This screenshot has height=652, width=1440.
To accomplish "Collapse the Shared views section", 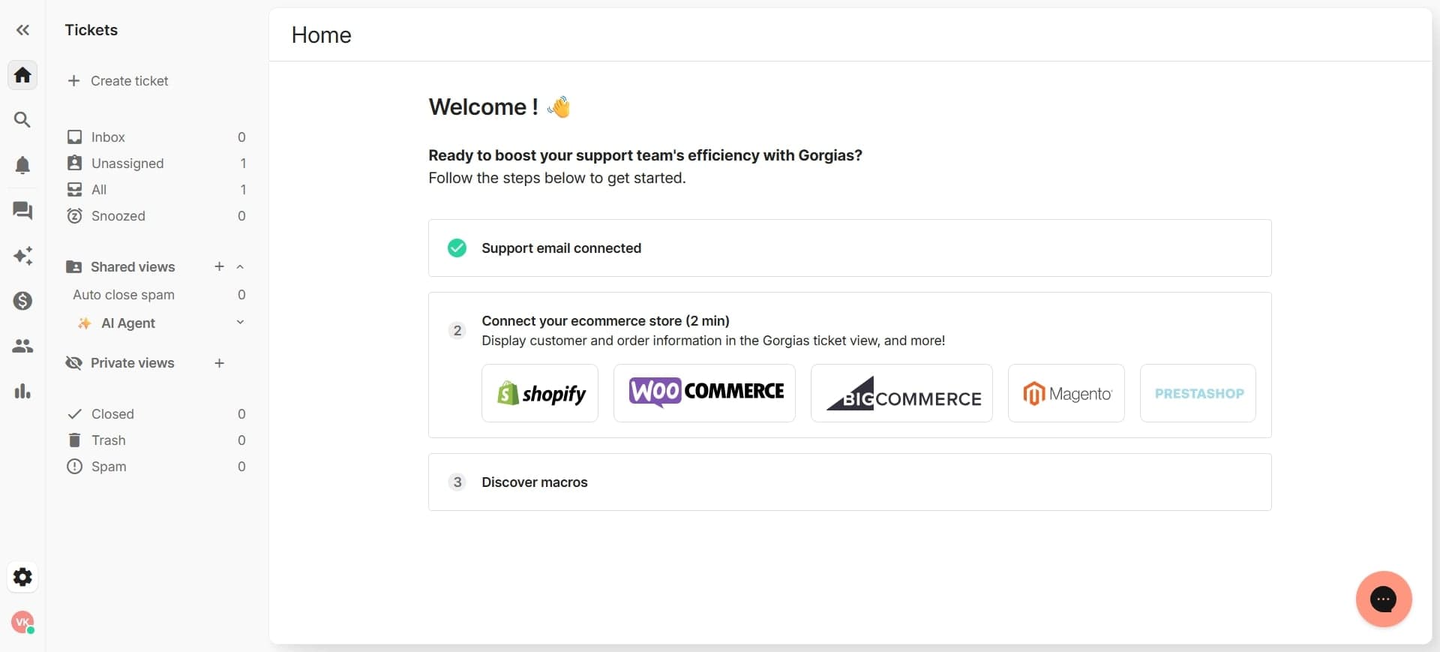I will 240,266.
